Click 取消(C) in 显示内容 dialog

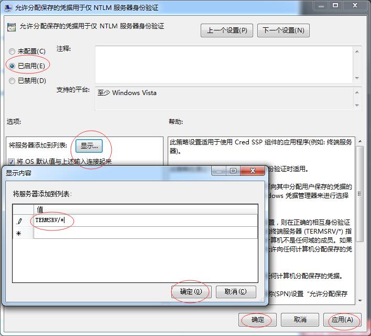tap(236, 291)
